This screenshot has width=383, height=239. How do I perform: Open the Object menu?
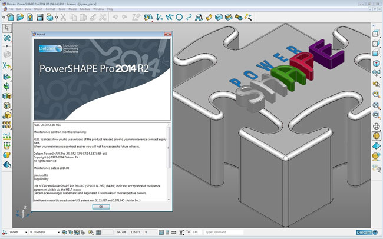tap(38, 9)
